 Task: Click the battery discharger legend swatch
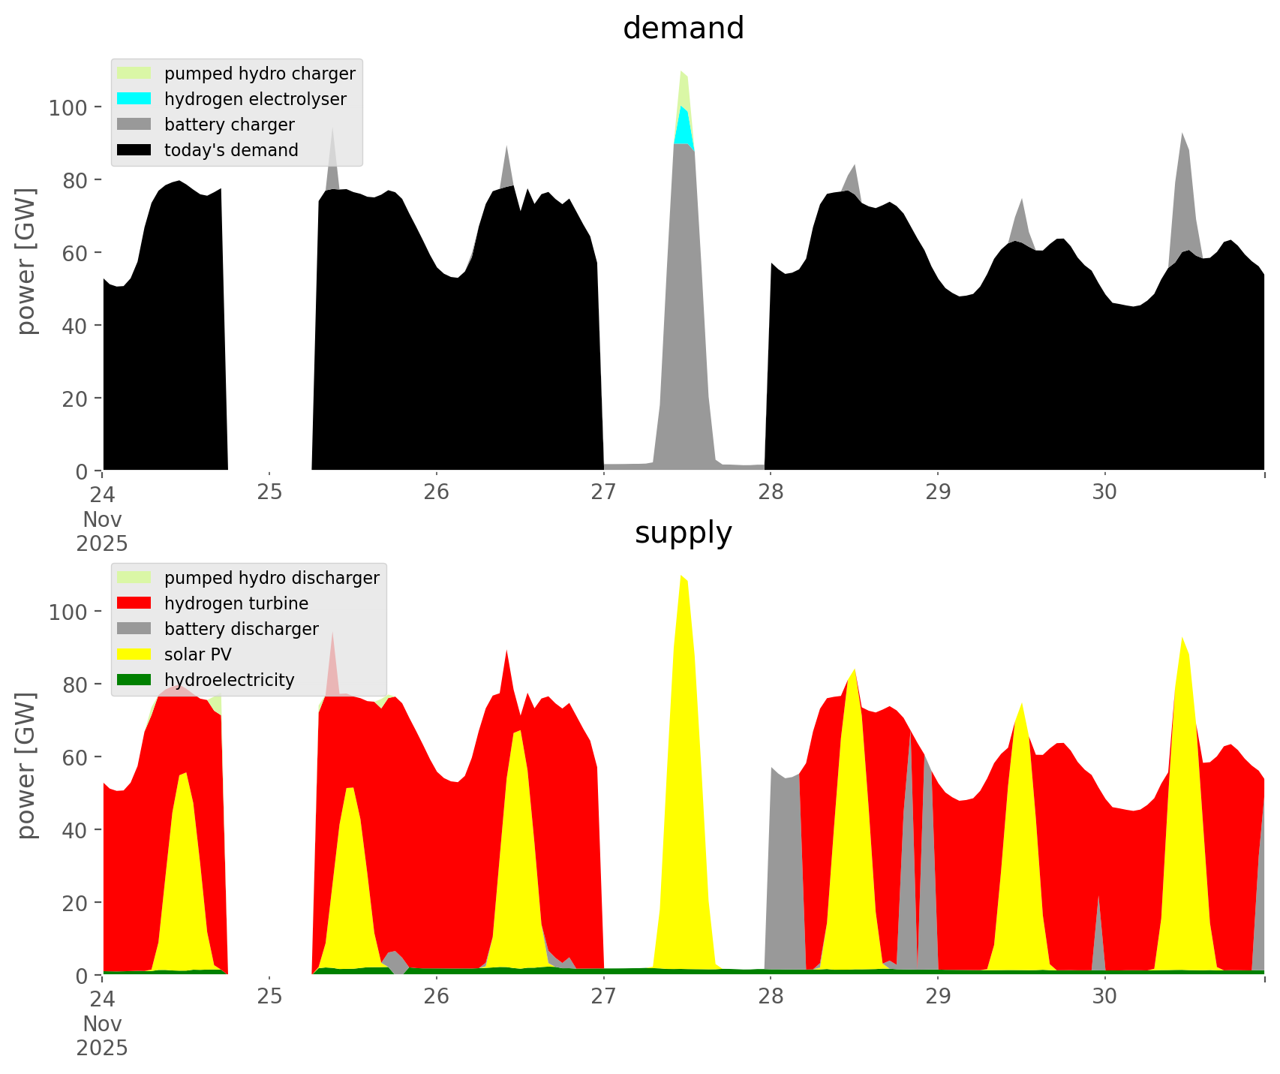(134, 629)
